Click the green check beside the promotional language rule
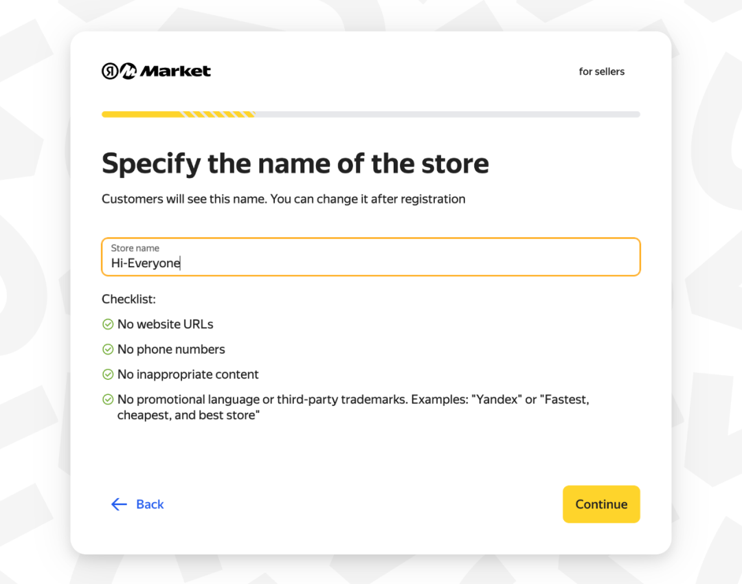This screenshot has width=742, height=584. coord(108,399)
